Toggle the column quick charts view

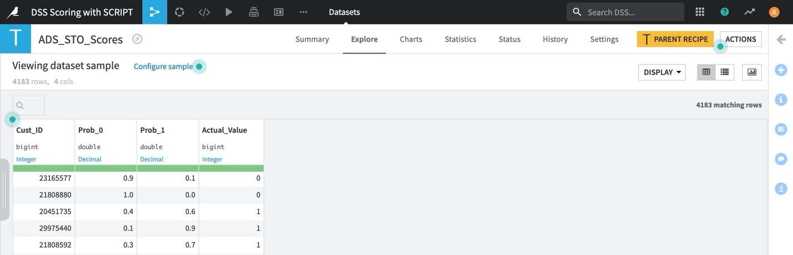coord(752,72)
